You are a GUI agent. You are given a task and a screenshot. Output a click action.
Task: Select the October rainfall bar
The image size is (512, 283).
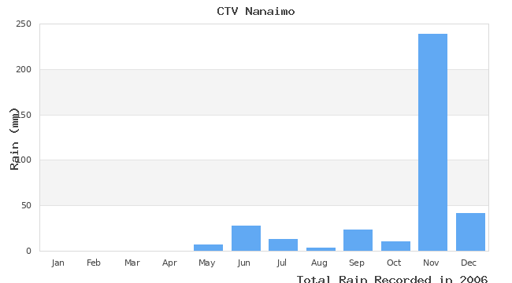395,246
